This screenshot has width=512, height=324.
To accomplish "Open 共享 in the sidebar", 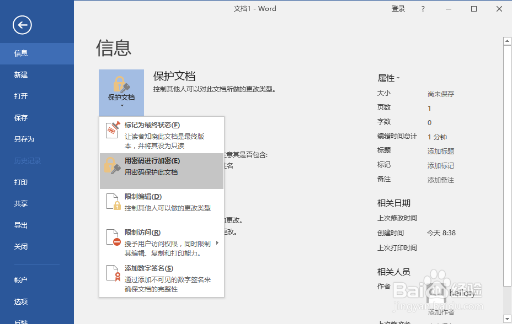I will click(x=37, y=204).
